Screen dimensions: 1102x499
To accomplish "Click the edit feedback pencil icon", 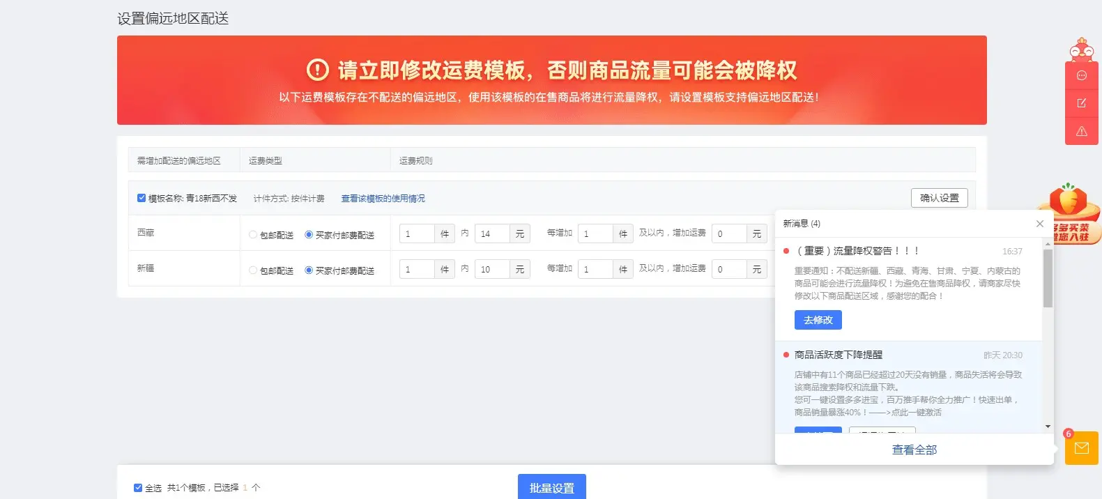I will coord(1082,103).
